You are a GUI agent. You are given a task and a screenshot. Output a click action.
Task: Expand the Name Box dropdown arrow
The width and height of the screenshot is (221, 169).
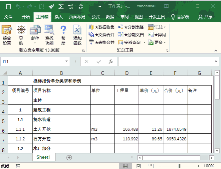67,62
